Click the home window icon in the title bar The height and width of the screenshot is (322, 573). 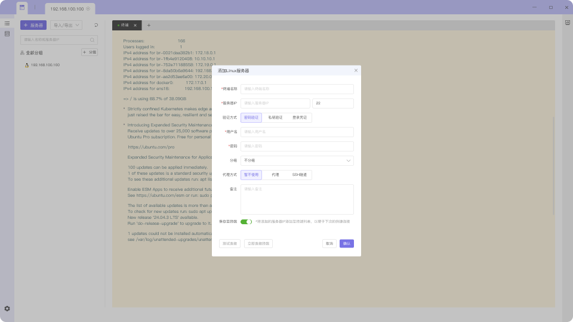22,8
